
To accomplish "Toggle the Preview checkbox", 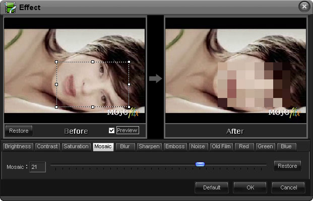I will pos(112,131).
